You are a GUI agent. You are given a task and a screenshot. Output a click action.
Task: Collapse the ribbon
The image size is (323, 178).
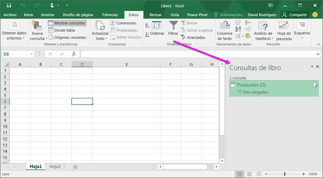click(x=319, y=44)
